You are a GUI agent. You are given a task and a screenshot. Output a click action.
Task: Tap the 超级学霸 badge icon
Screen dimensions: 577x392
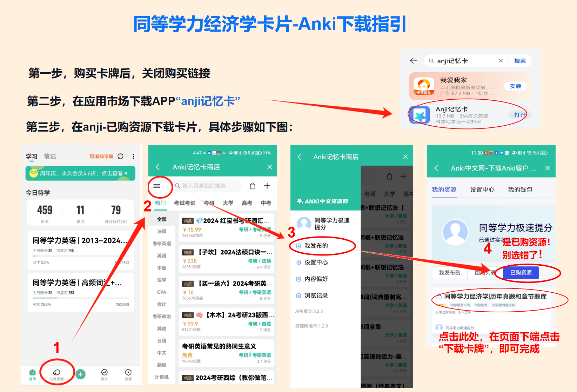(x=101, y=156)
